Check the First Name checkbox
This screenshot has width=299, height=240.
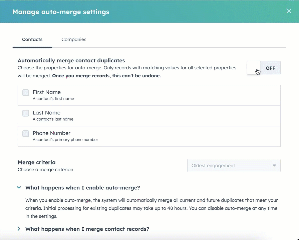26,93
